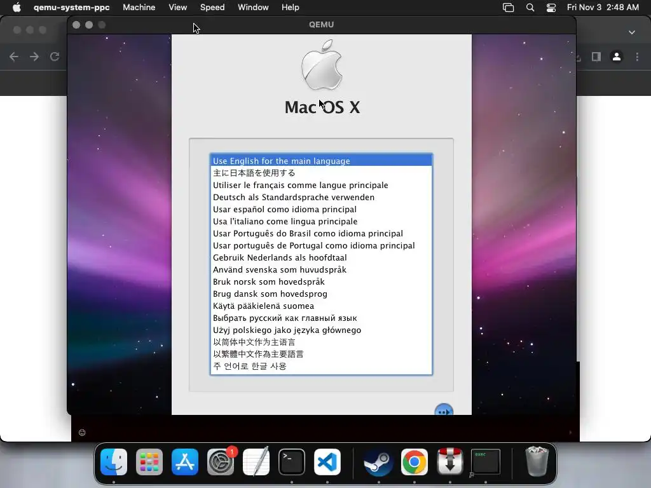Click the smiley face icon below QEMU window
Image resolution: width=651 pixels, height=488 pixels.
point(82,432)
